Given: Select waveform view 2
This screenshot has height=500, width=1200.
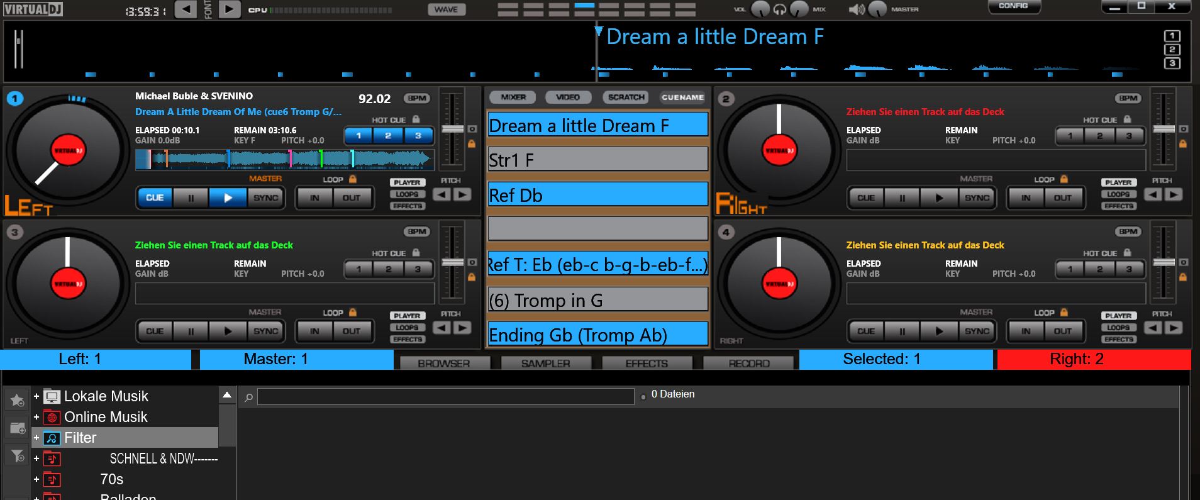Looking at the screenshot, I should [1172, 50].
